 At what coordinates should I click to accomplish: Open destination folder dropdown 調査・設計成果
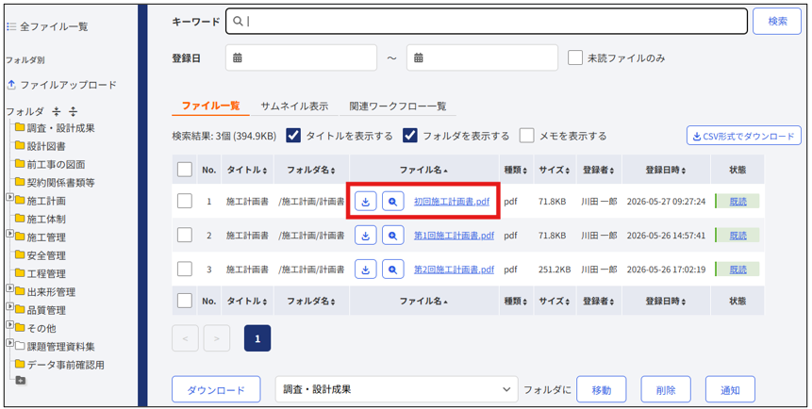pos(397,389)
